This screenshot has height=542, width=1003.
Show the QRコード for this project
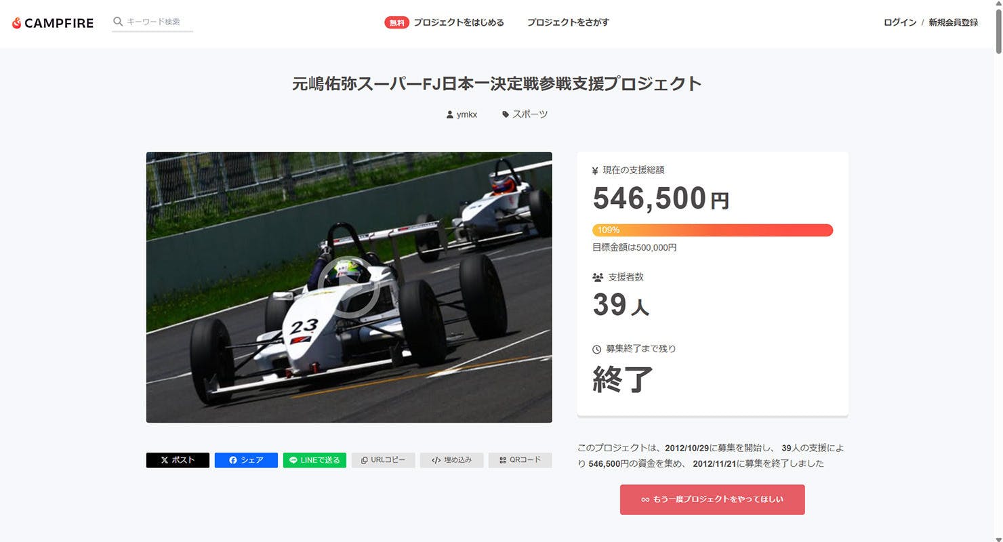click(x=520, y=460)
